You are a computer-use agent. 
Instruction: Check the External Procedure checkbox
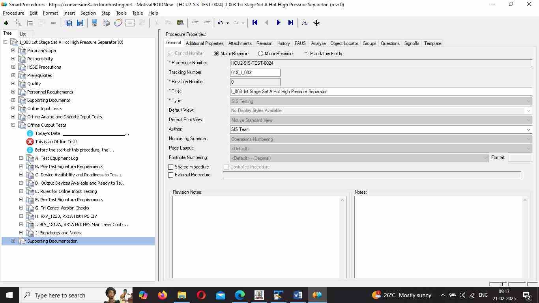171,175
